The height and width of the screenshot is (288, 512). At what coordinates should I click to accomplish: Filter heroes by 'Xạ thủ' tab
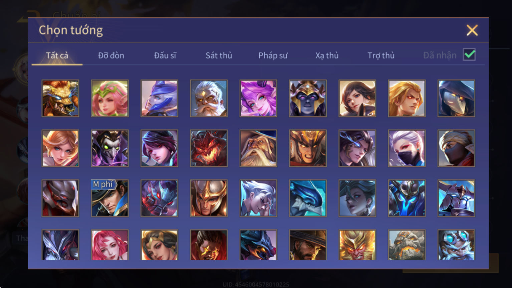327,55
